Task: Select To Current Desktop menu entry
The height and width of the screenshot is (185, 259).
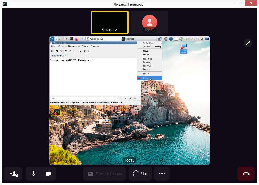Action: (150, 47)
